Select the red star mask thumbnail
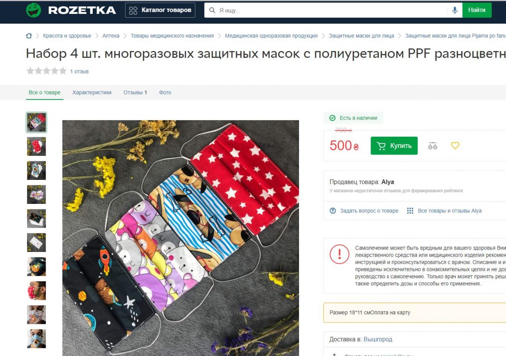 pyautogui.click(x=36, y=147)
